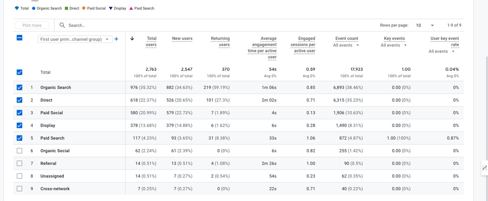Select the Display row label

48,125
